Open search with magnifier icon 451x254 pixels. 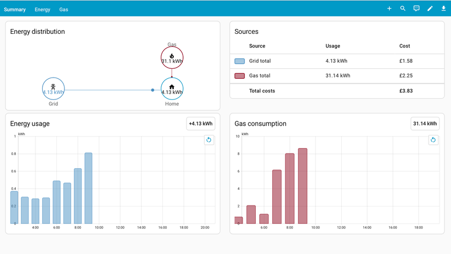(403, 9)
